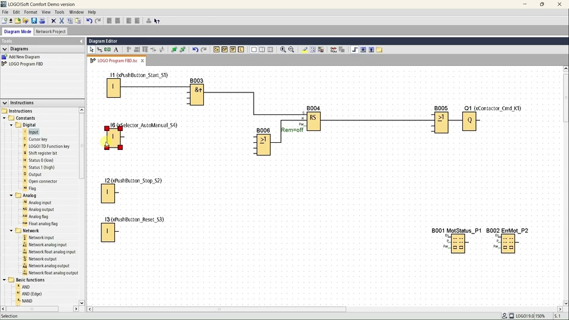569x320 pixels.
Task: Collapse the Diagrams panel section
Action: click(5, 49)
